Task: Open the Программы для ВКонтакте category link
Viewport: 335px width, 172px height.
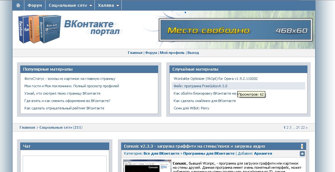Action: [209, 154]
